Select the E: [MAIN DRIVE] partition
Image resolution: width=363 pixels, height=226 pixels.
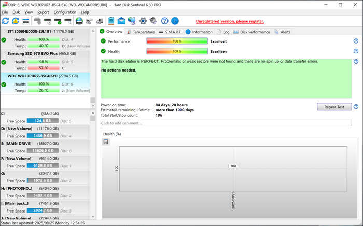click(x=45, y=147)
